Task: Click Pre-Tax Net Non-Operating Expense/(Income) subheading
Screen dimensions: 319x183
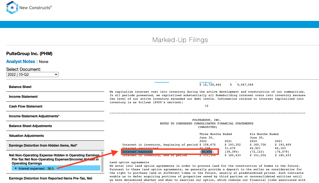Action: point(55,161)
